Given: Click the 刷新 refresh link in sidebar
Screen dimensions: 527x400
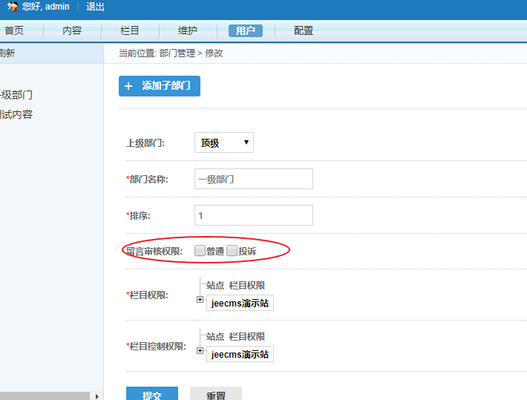Looking at the screenshot, I should [x=7, y=53].
